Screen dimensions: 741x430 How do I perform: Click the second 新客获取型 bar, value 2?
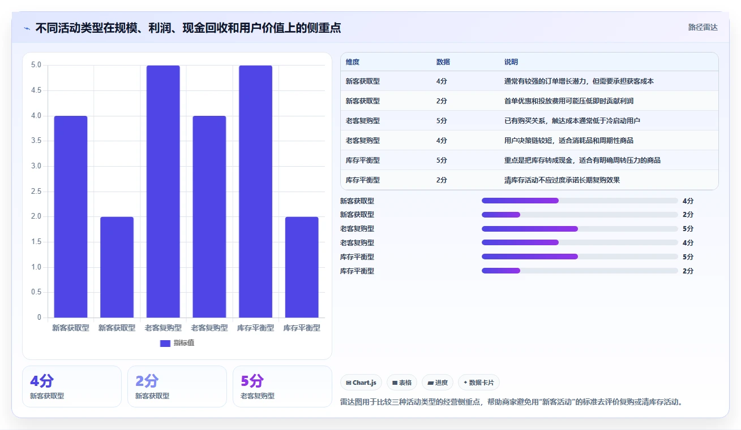(x=117, y=267)
